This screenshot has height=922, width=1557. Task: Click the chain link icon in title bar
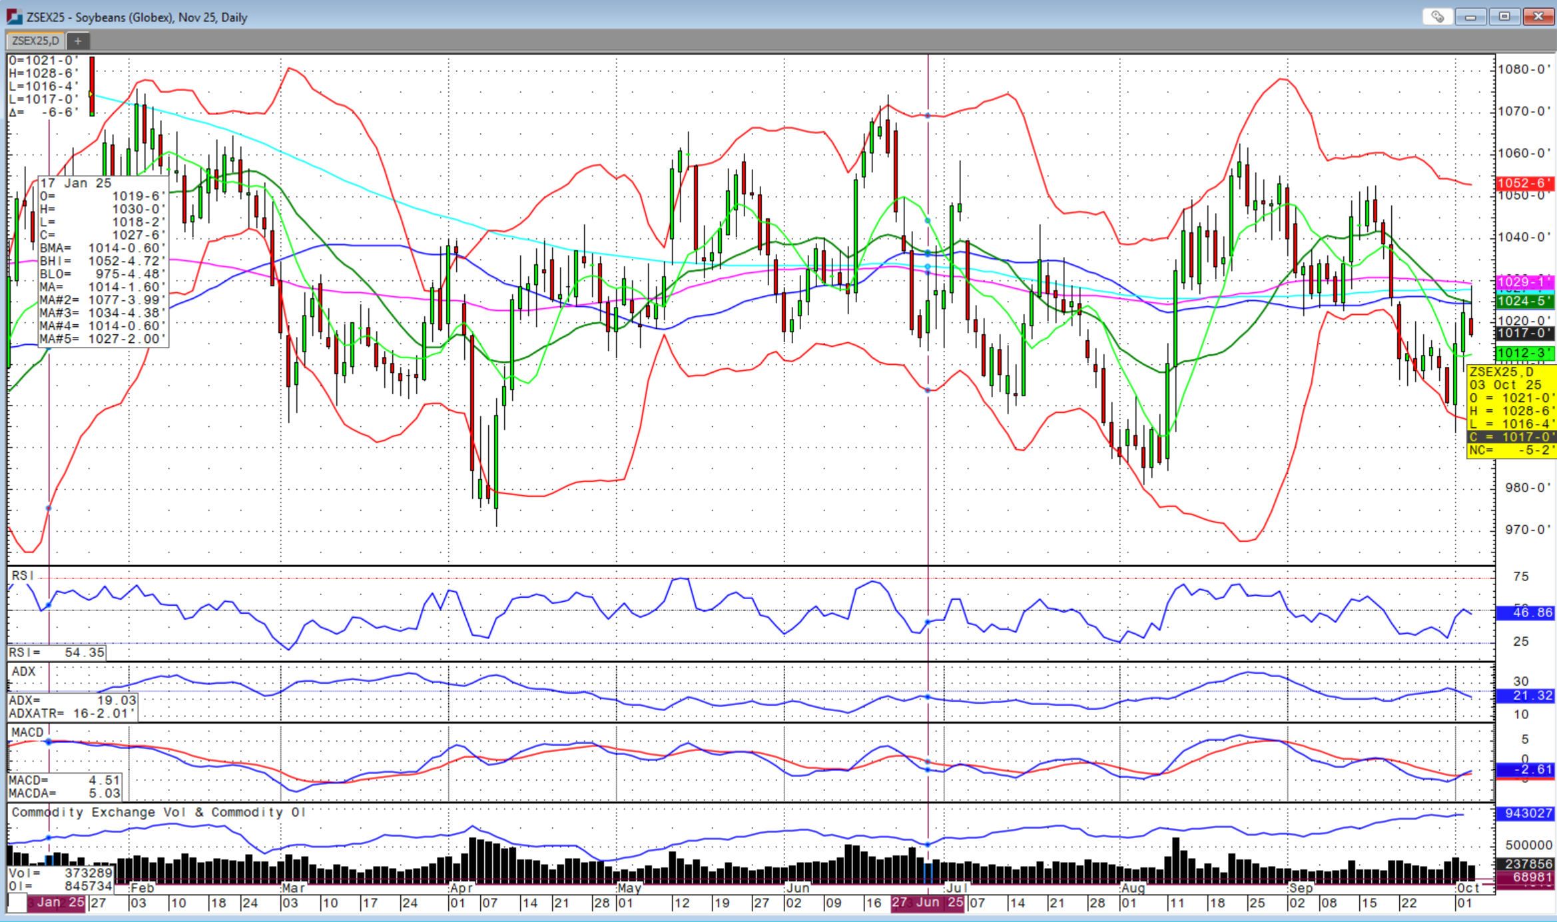[1437, 17]
